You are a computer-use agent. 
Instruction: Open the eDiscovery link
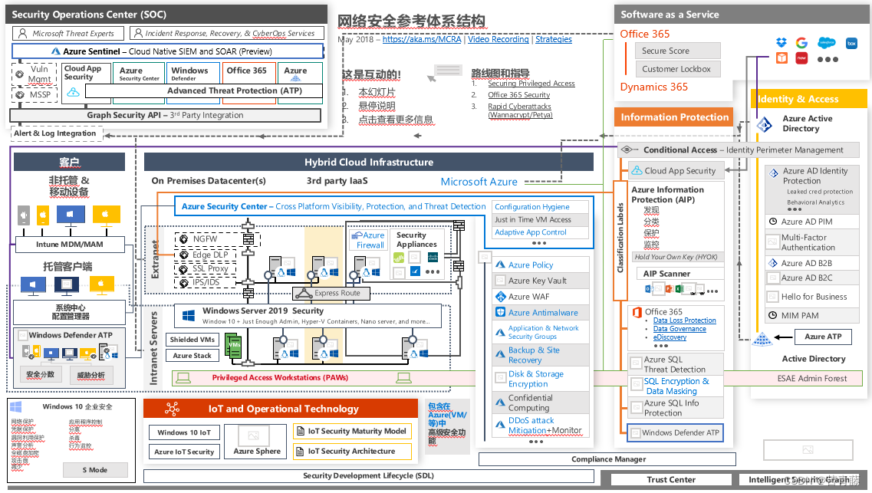click(670, 337)
